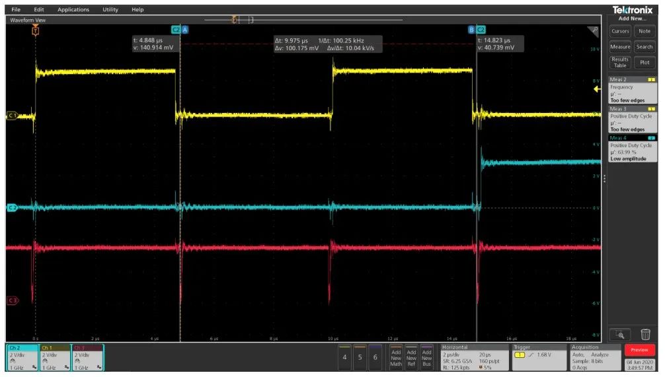The width and height of the screenshot is (665, 377).
Task: Click the Search button
Action: tap(645, 47)
